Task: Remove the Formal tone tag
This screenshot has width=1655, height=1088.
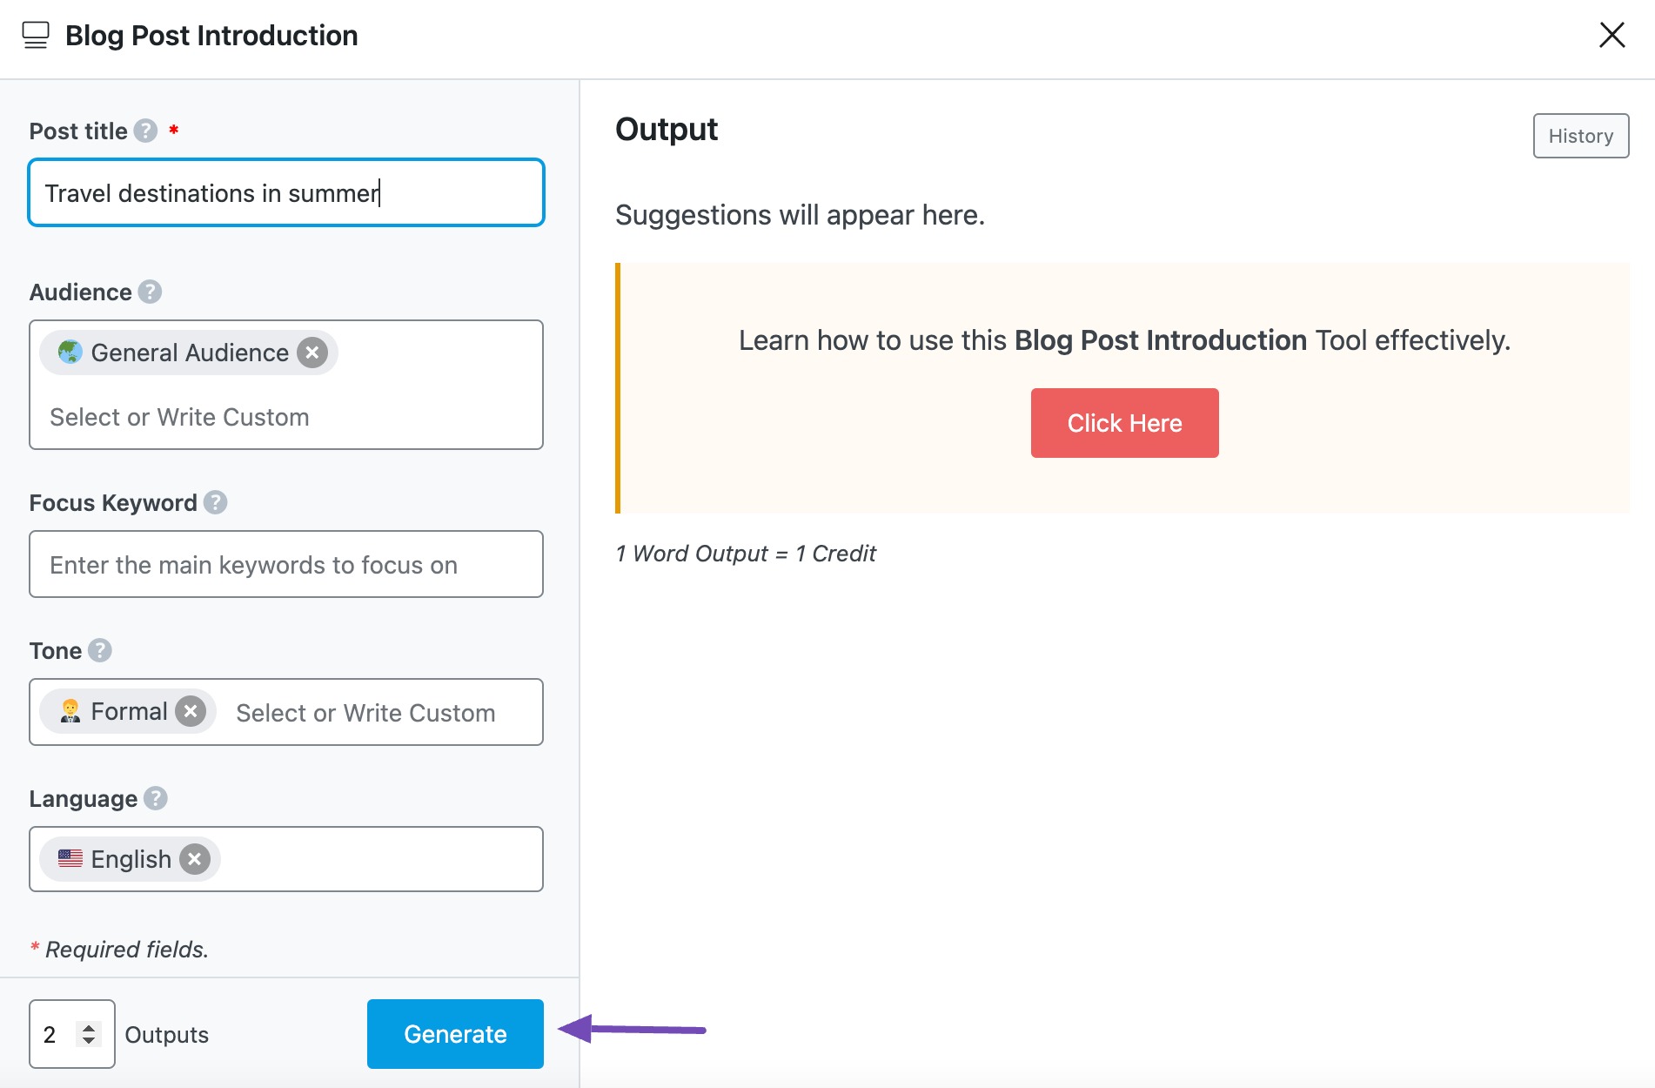Action: pos(191,711)
